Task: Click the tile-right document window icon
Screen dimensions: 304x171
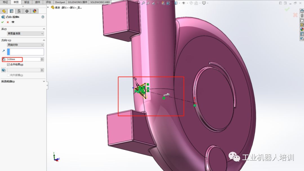Action: pyautogui.click(x=285, y=3)
